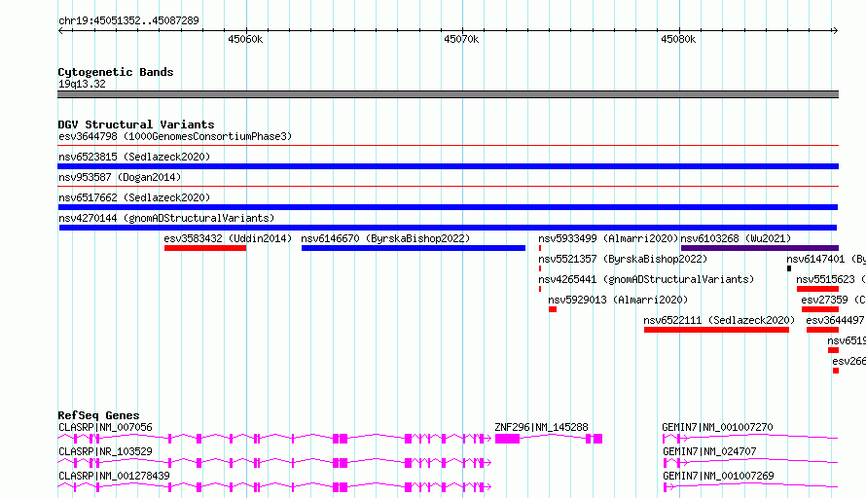The image size is (866, 498).
Task: Click the 45060k ruler tick label
Action: [x=245, y=39]
